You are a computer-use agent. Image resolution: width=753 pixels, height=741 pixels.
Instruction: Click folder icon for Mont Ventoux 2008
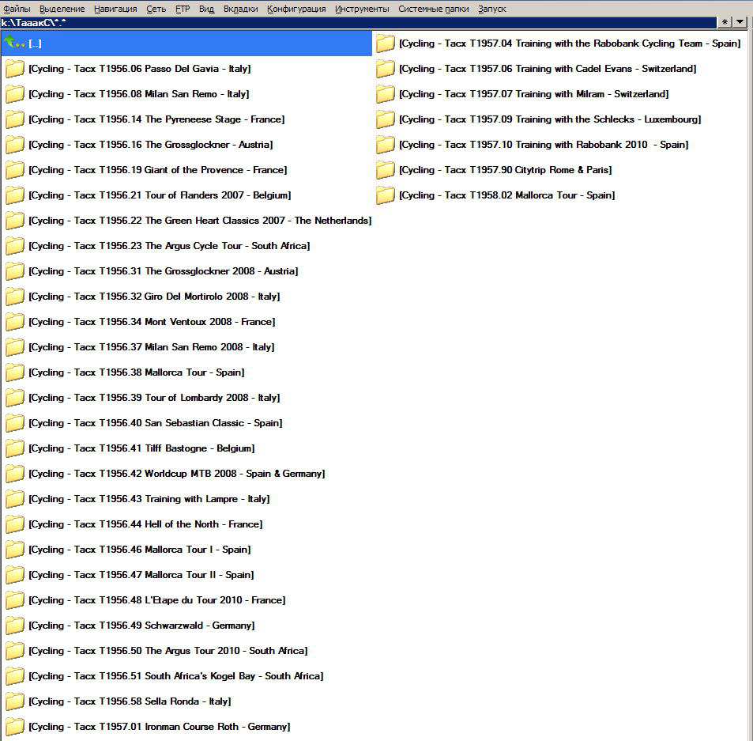14,322
